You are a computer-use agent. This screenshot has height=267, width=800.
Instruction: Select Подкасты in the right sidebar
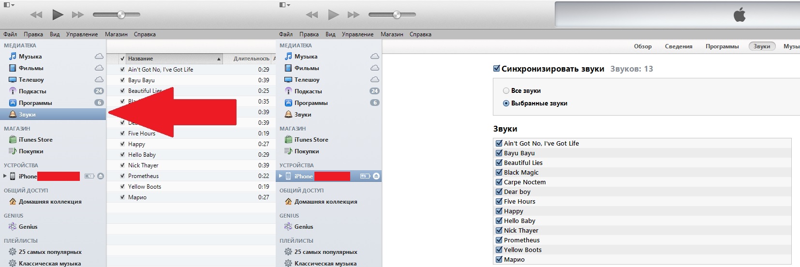tap(308, 91)
